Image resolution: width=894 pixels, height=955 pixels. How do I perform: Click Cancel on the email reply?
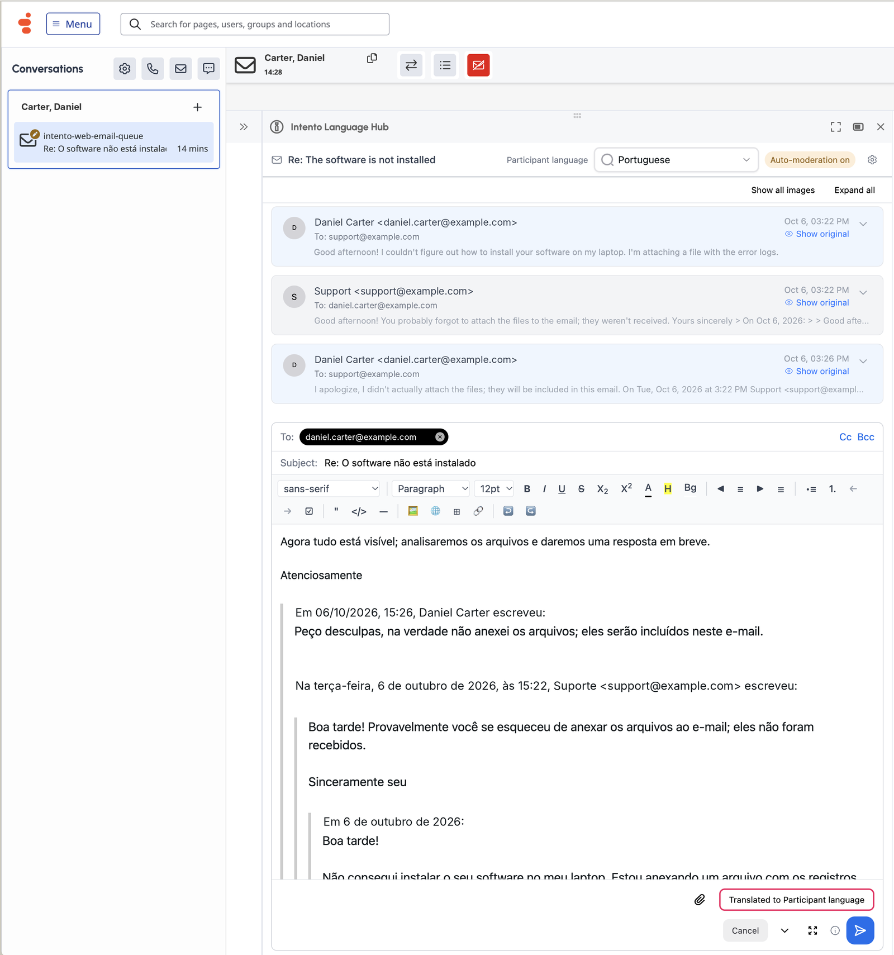point(745,930)
